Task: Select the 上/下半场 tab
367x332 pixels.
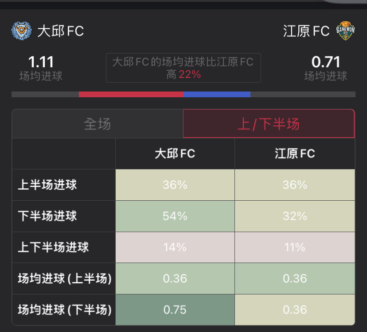Action: [x=269, y=124]
